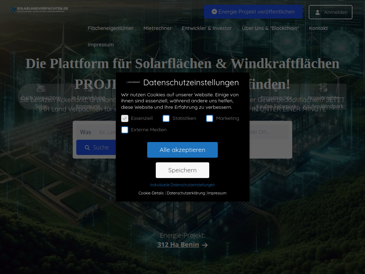Select the Dach Verpachten Solar roof icon

(41, 87)
